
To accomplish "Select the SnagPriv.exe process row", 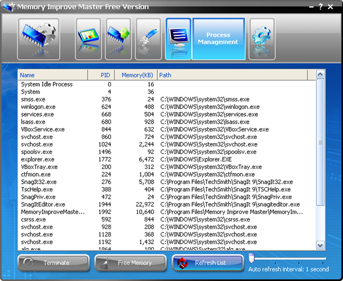I will 167,197.
